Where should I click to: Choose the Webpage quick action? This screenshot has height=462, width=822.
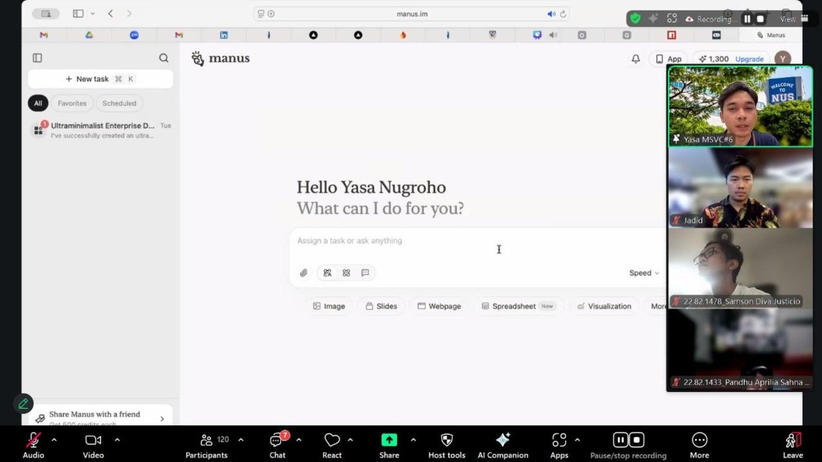[439, 306]
